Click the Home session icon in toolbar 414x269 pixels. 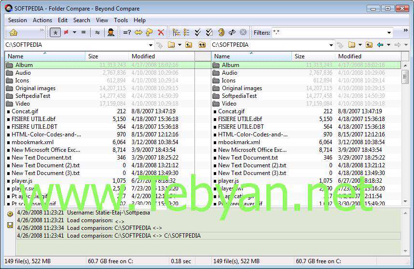click(x=14, y=32)
